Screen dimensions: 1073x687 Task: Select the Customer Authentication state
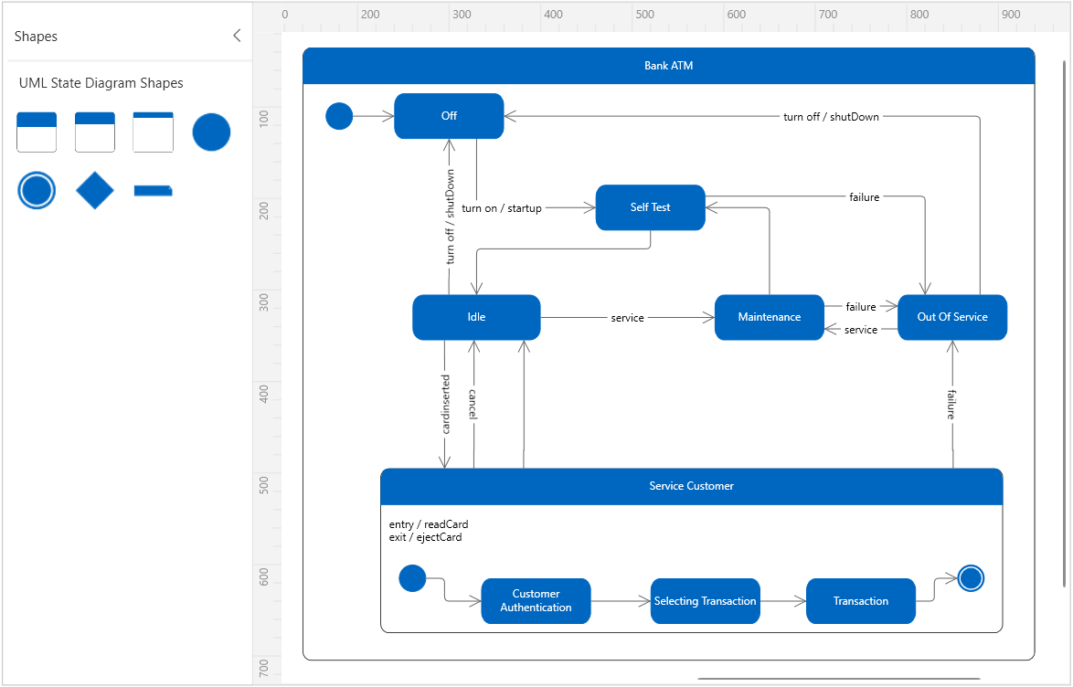[536, 601]
